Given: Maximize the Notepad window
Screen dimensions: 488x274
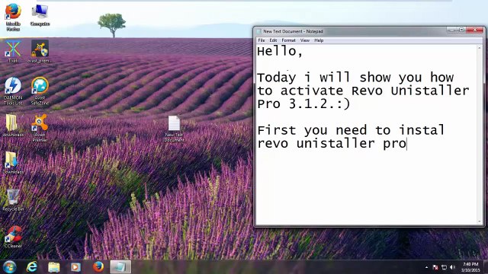Looking at the screenshot, I should click(461, 30).
